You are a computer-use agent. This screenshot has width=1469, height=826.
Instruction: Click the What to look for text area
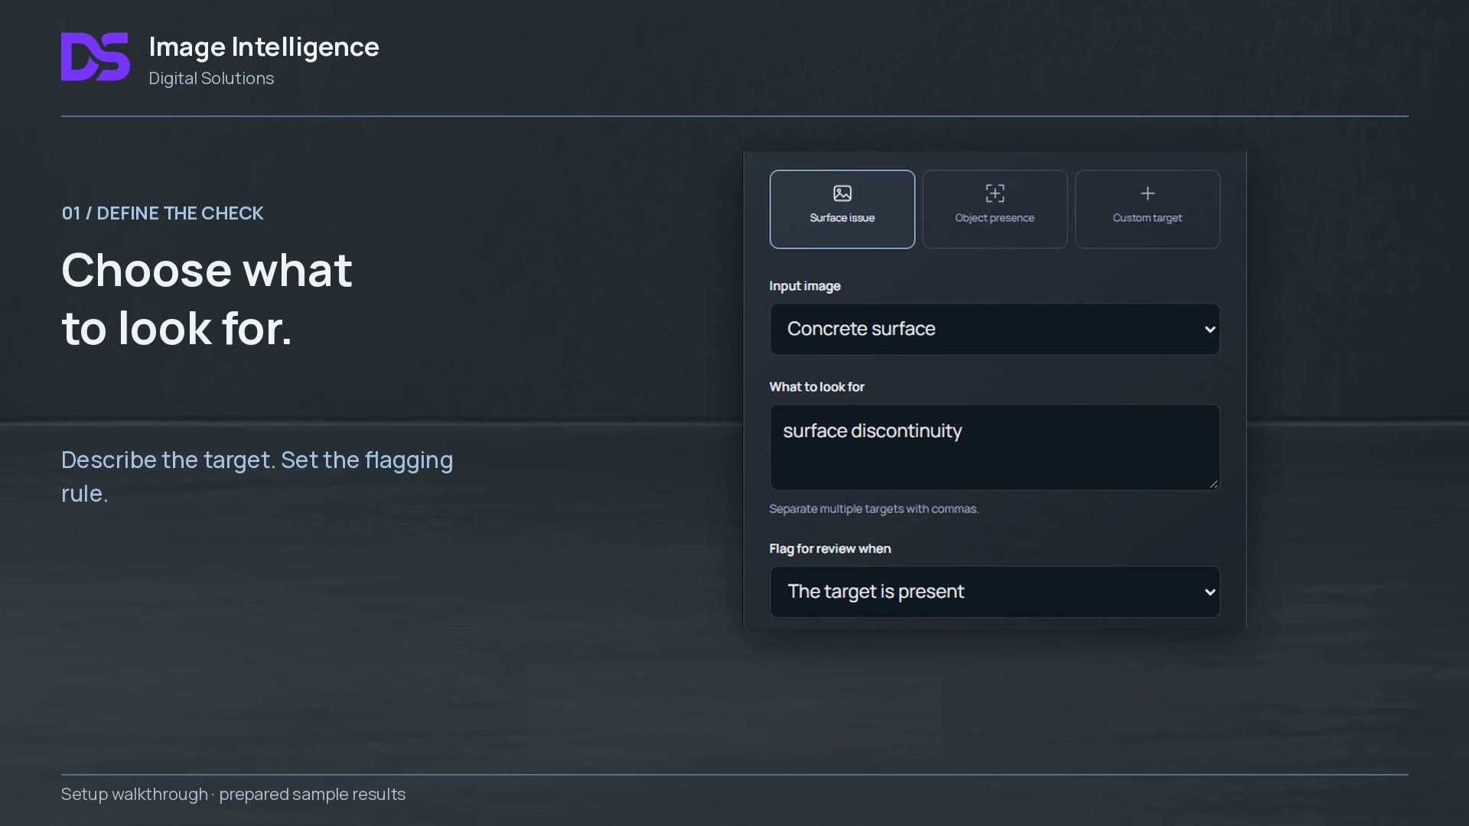pos(995,447)
